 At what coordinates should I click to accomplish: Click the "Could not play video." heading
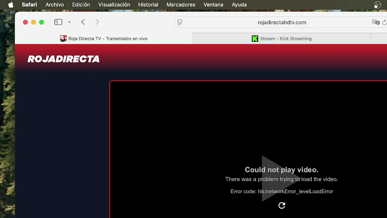pyautogui.click(x=281, y=170)
